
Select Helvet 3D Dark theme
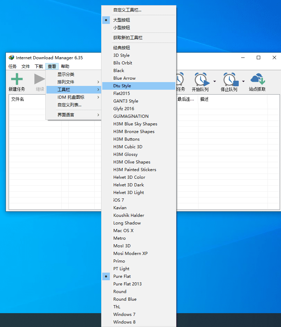point(139,185)
